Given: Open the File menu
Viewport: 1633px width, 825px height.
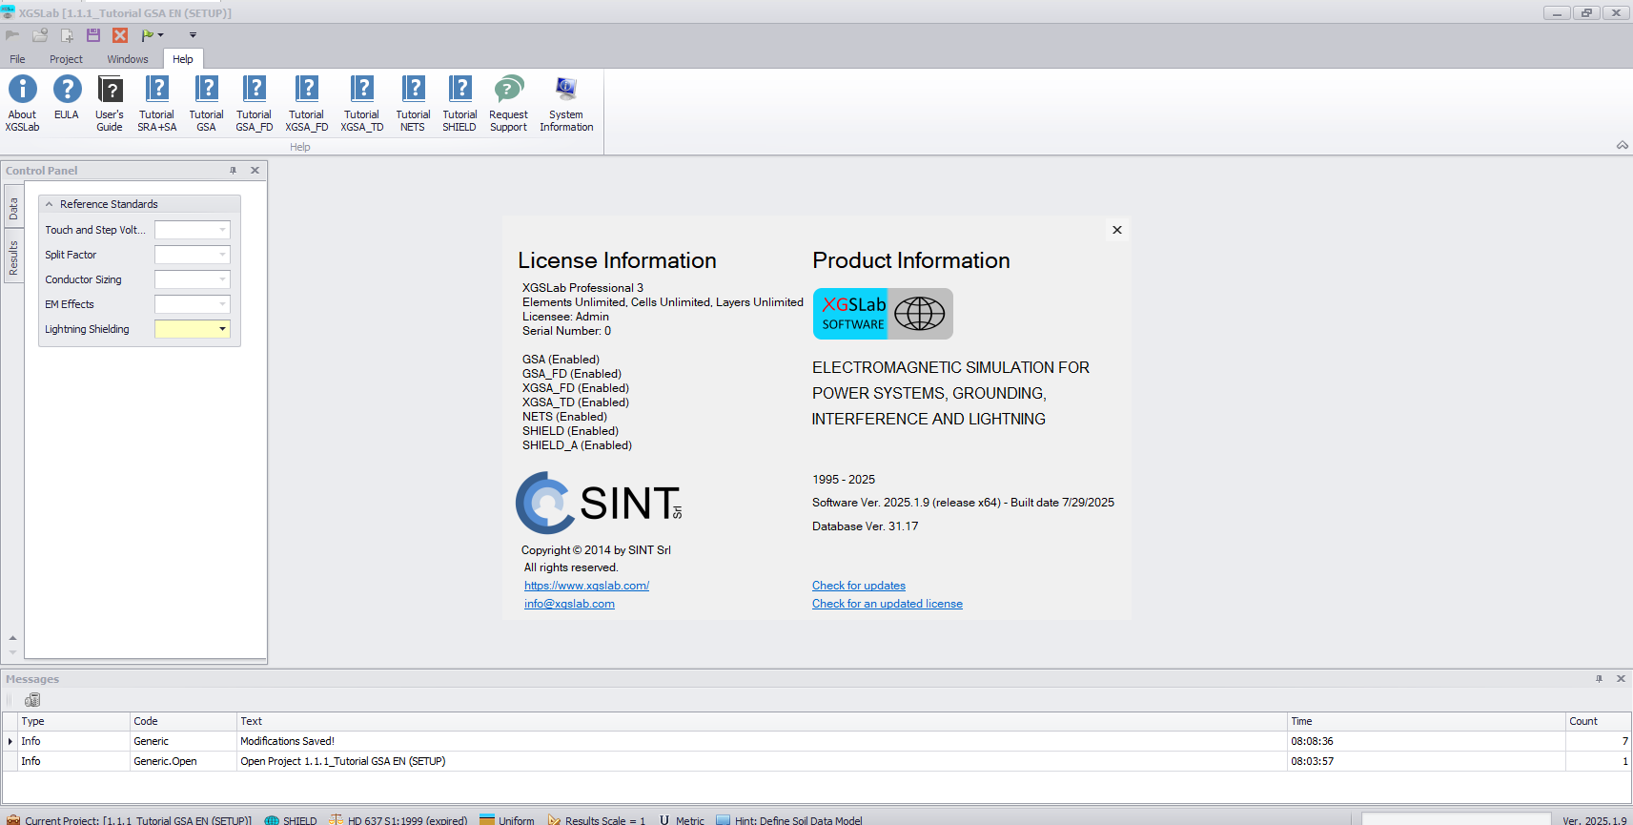Looking at the screenshot, I should (x=17, y=59).
